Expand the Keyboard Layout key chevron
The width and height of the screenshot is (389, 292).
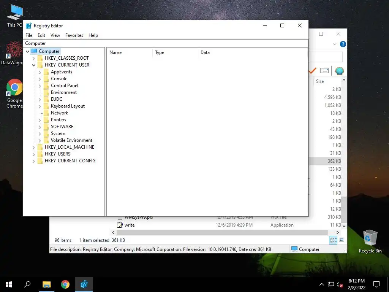click(x=40, y=106)
